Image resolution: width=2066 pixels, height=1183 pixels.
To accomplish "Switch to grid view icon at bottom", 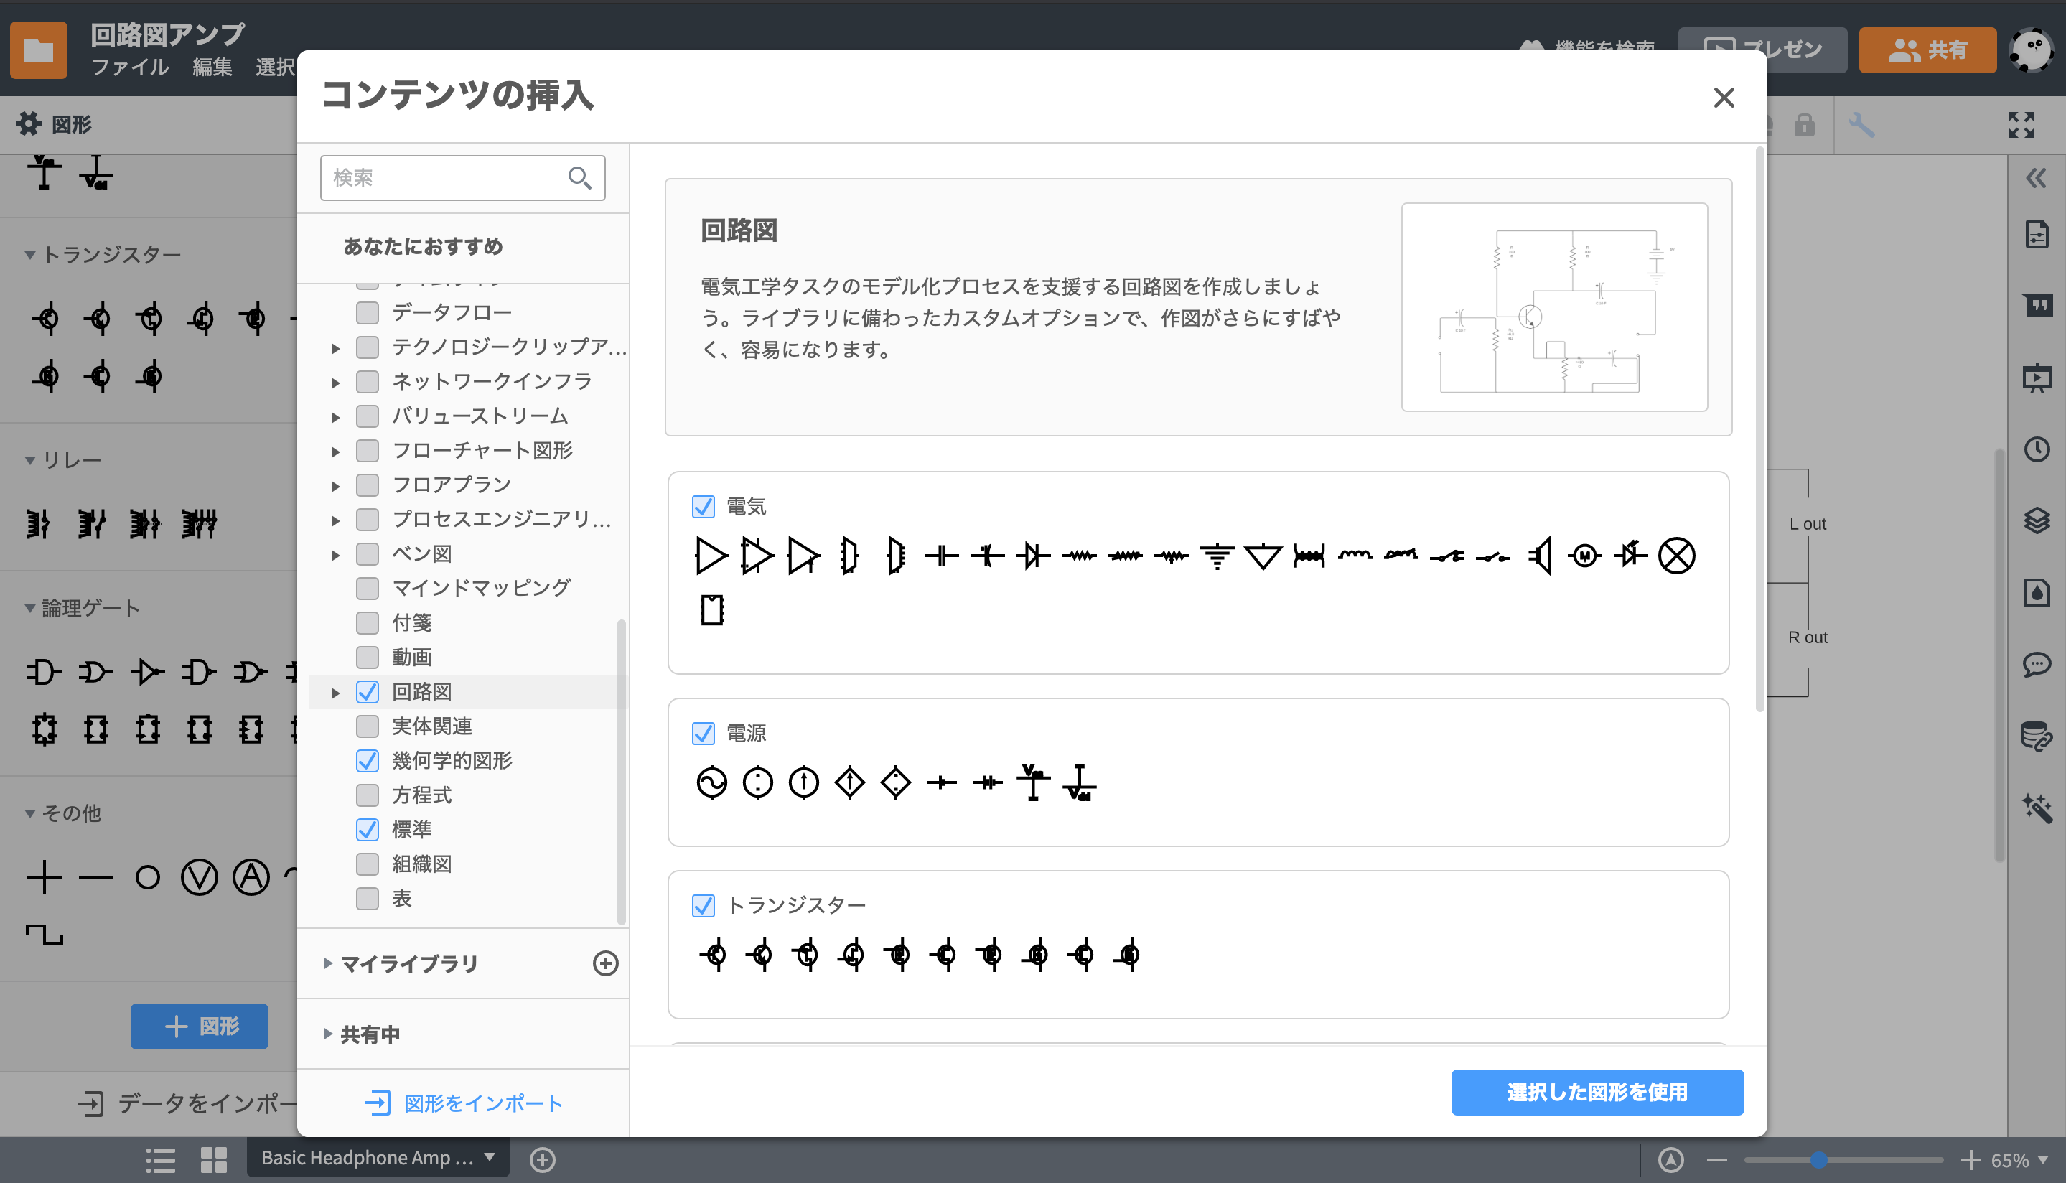I will tap(214, 1159).
